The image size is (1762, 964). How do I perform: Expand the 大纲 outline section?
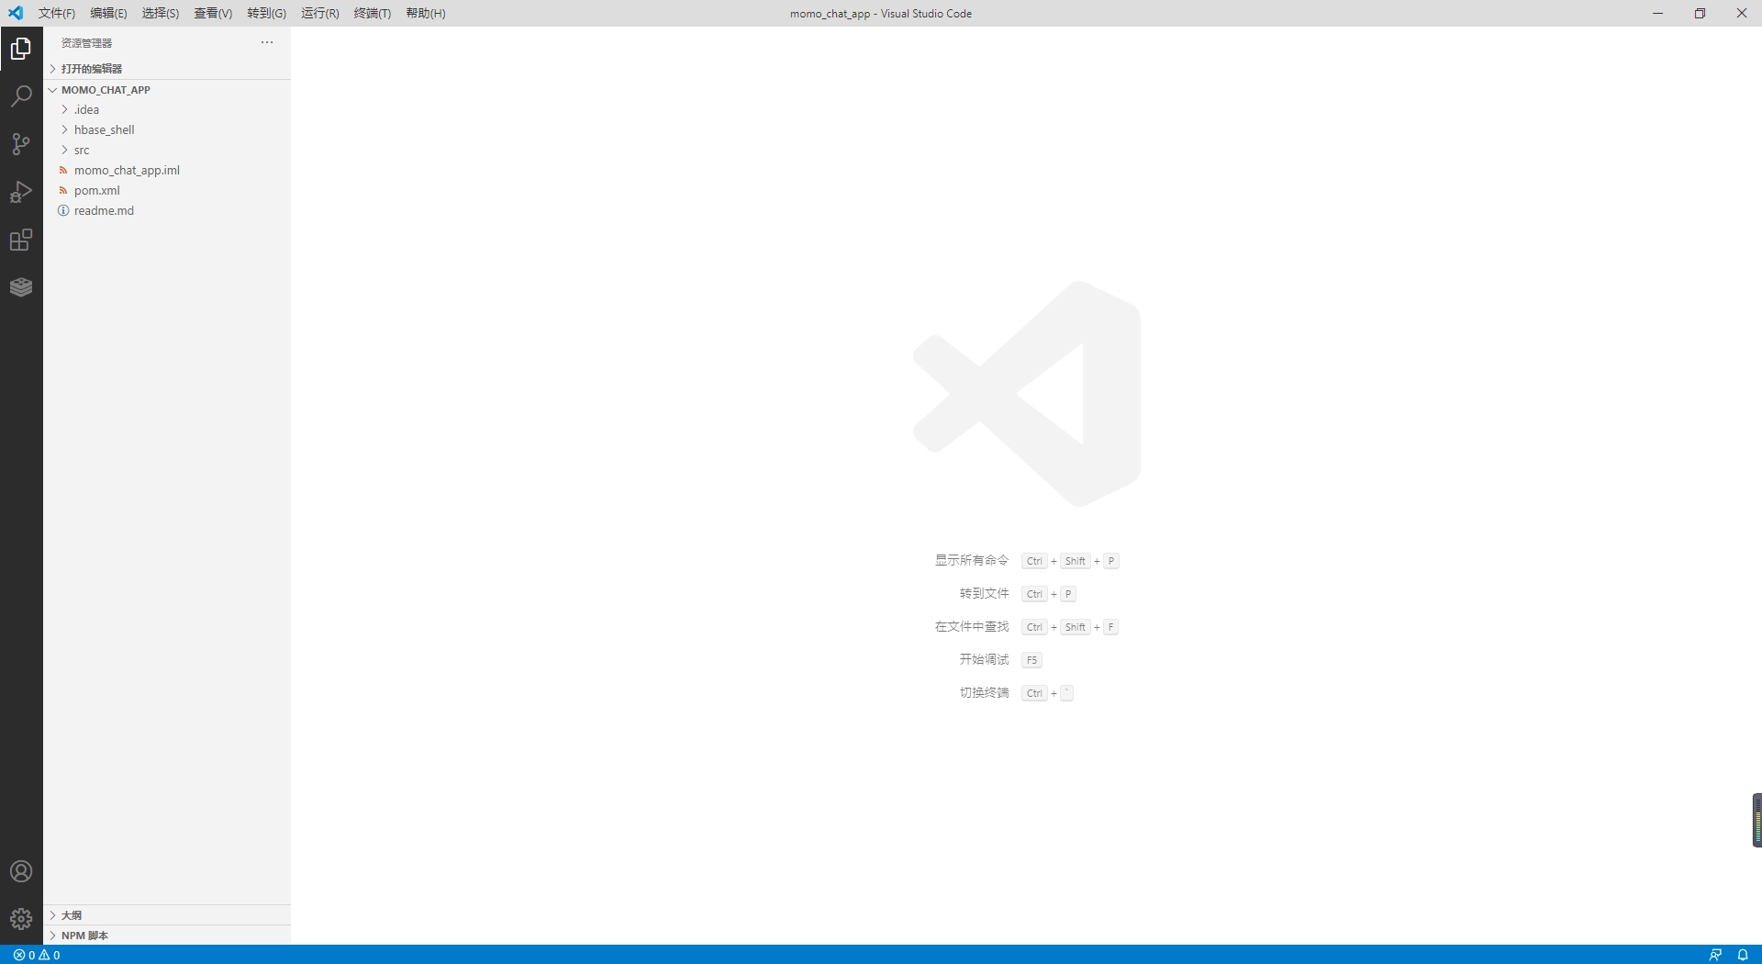point(167,915)
